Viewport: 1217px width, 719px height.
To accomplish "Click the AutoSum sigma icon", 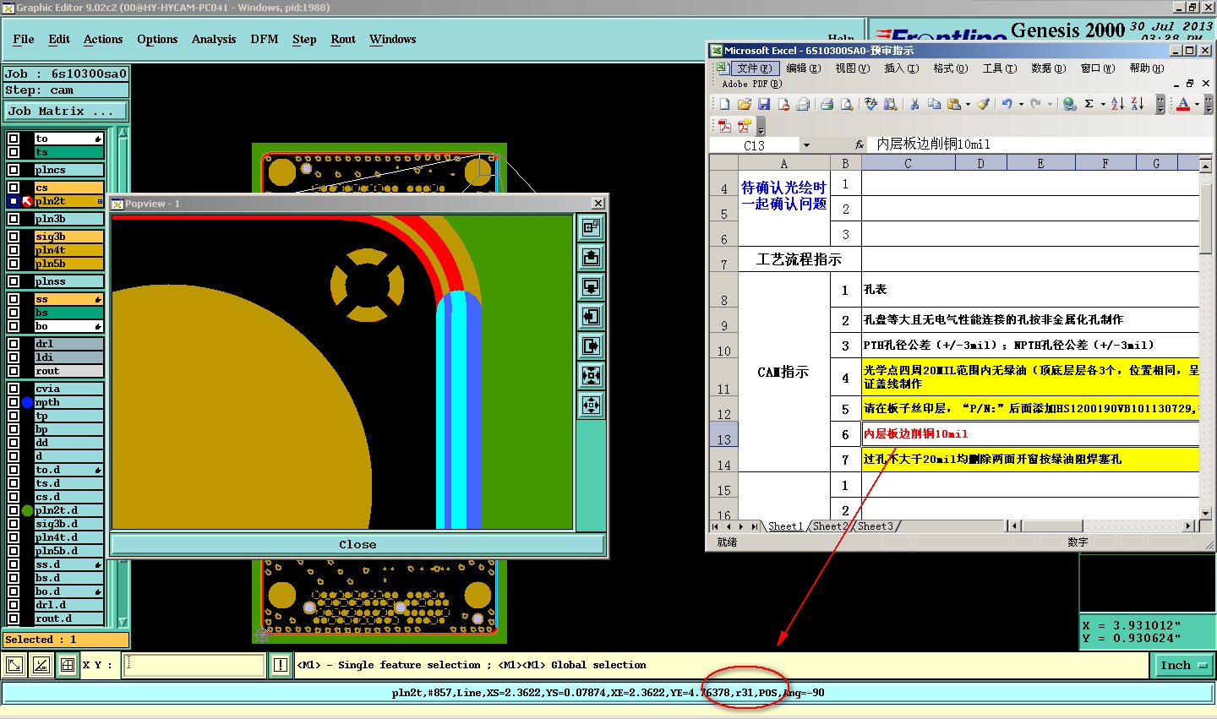I will (x=1089, y=104).
